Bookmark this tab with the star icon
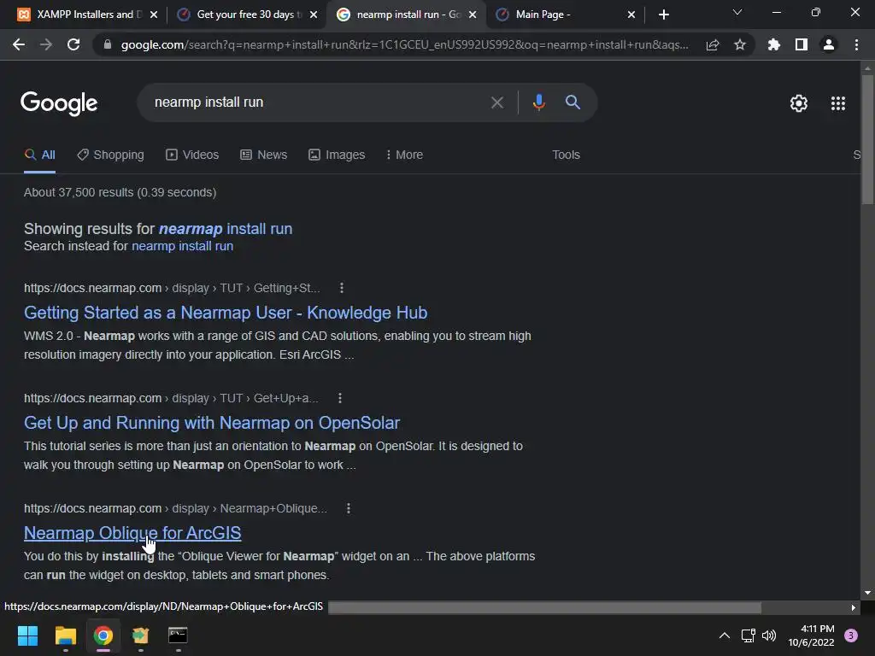The width and height of the screenshot is (875, 656). tap(740, 44)
